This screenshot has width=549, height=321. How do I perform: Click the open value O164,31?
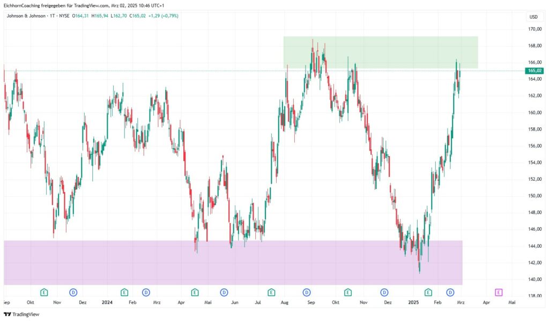(x=80, y=16)
